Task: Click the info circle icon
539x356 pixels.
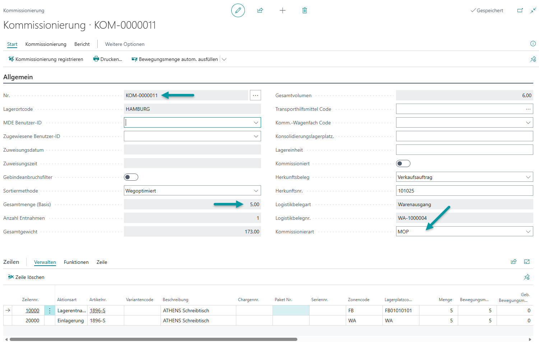Action: (533, 44)
